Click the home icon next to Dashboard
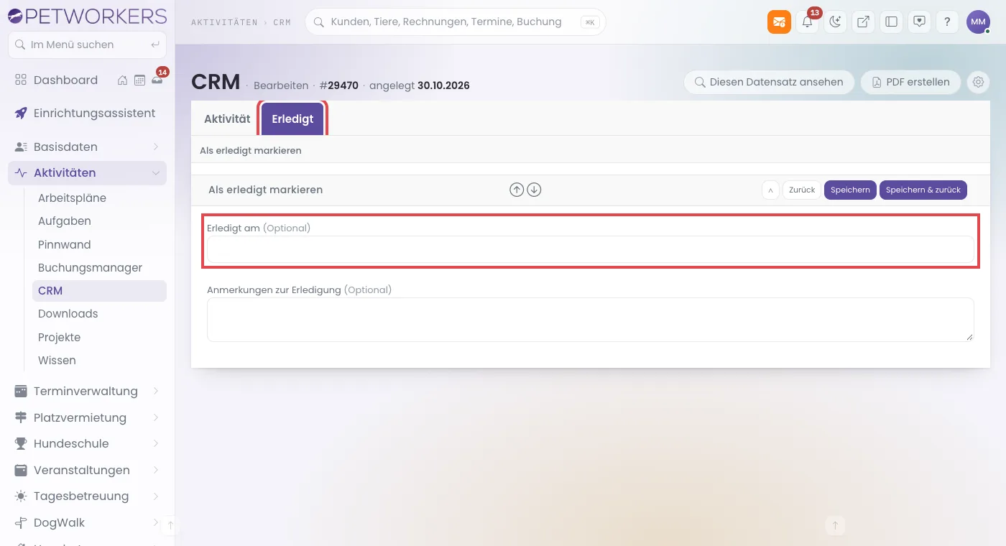The width and height of the screenshot is (1006, 546). (x=123, y=80)
